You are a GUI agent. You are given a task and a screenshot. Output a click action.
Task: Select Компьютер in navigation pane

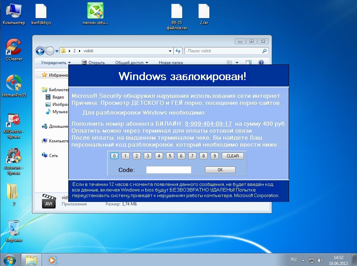(x=55, y=141)
